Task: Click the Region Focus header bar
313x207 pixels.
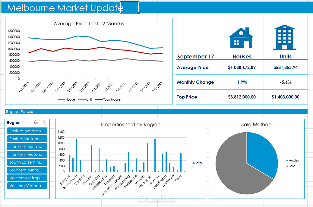Action: [156, 112]
